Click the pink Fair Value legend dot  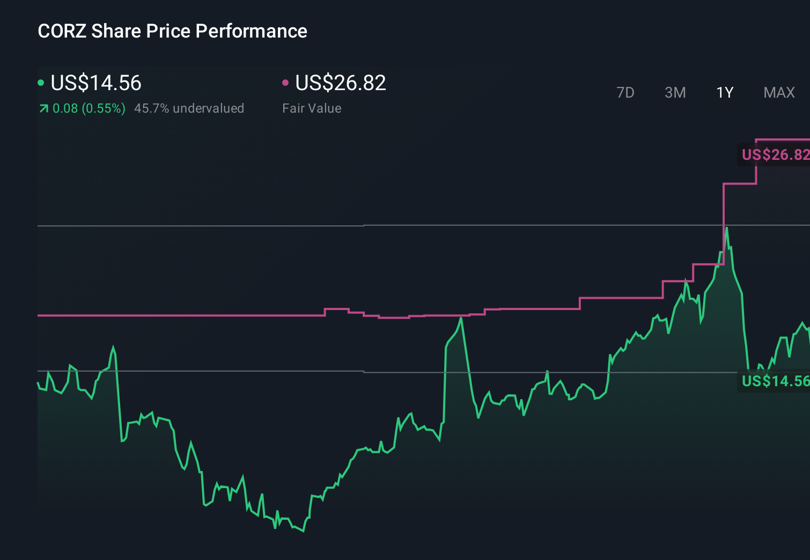tap(286, 82)
